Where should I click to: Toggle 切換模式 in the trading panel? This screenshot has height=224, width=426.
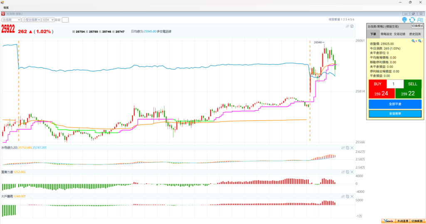pos(417,26)
